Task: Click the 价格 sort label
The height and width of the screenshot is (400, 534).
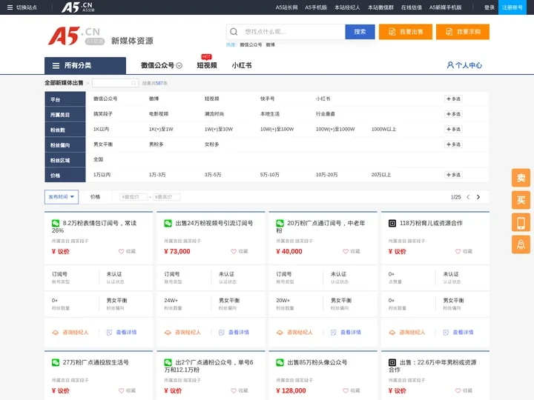Action: tap(95, 197)
